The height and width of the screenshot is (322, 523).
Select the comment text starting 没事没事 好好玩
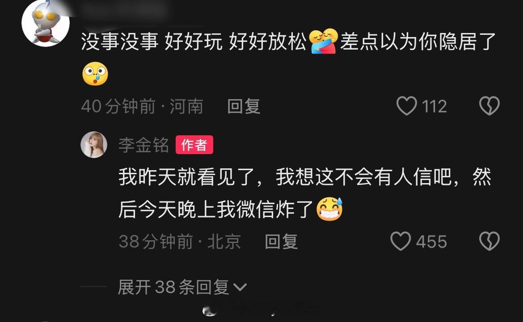289,57
